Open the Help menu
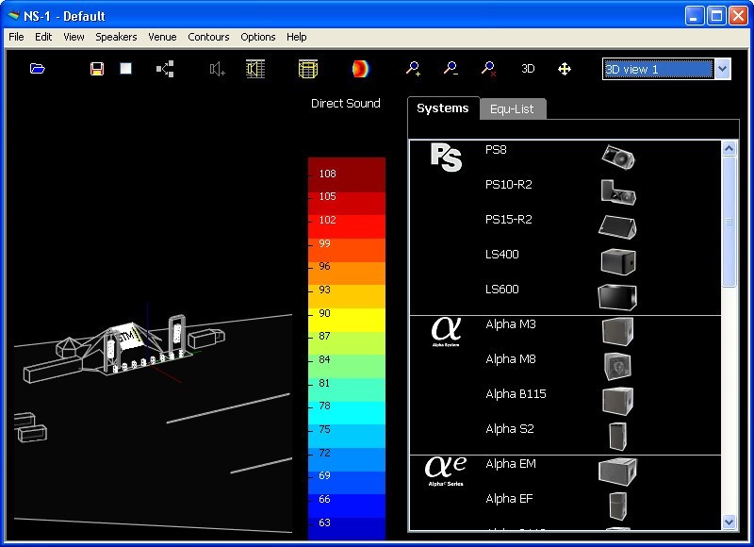Screen dimensions: 754x547 click(296, 37)
